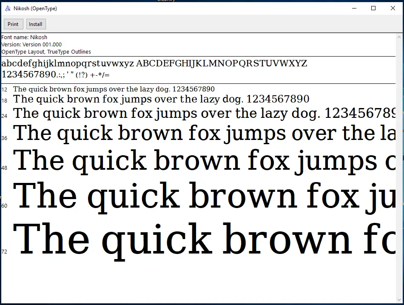Click the 24 point sample sentence
This screenshot has height=305, width=404.
click(204, 113)
